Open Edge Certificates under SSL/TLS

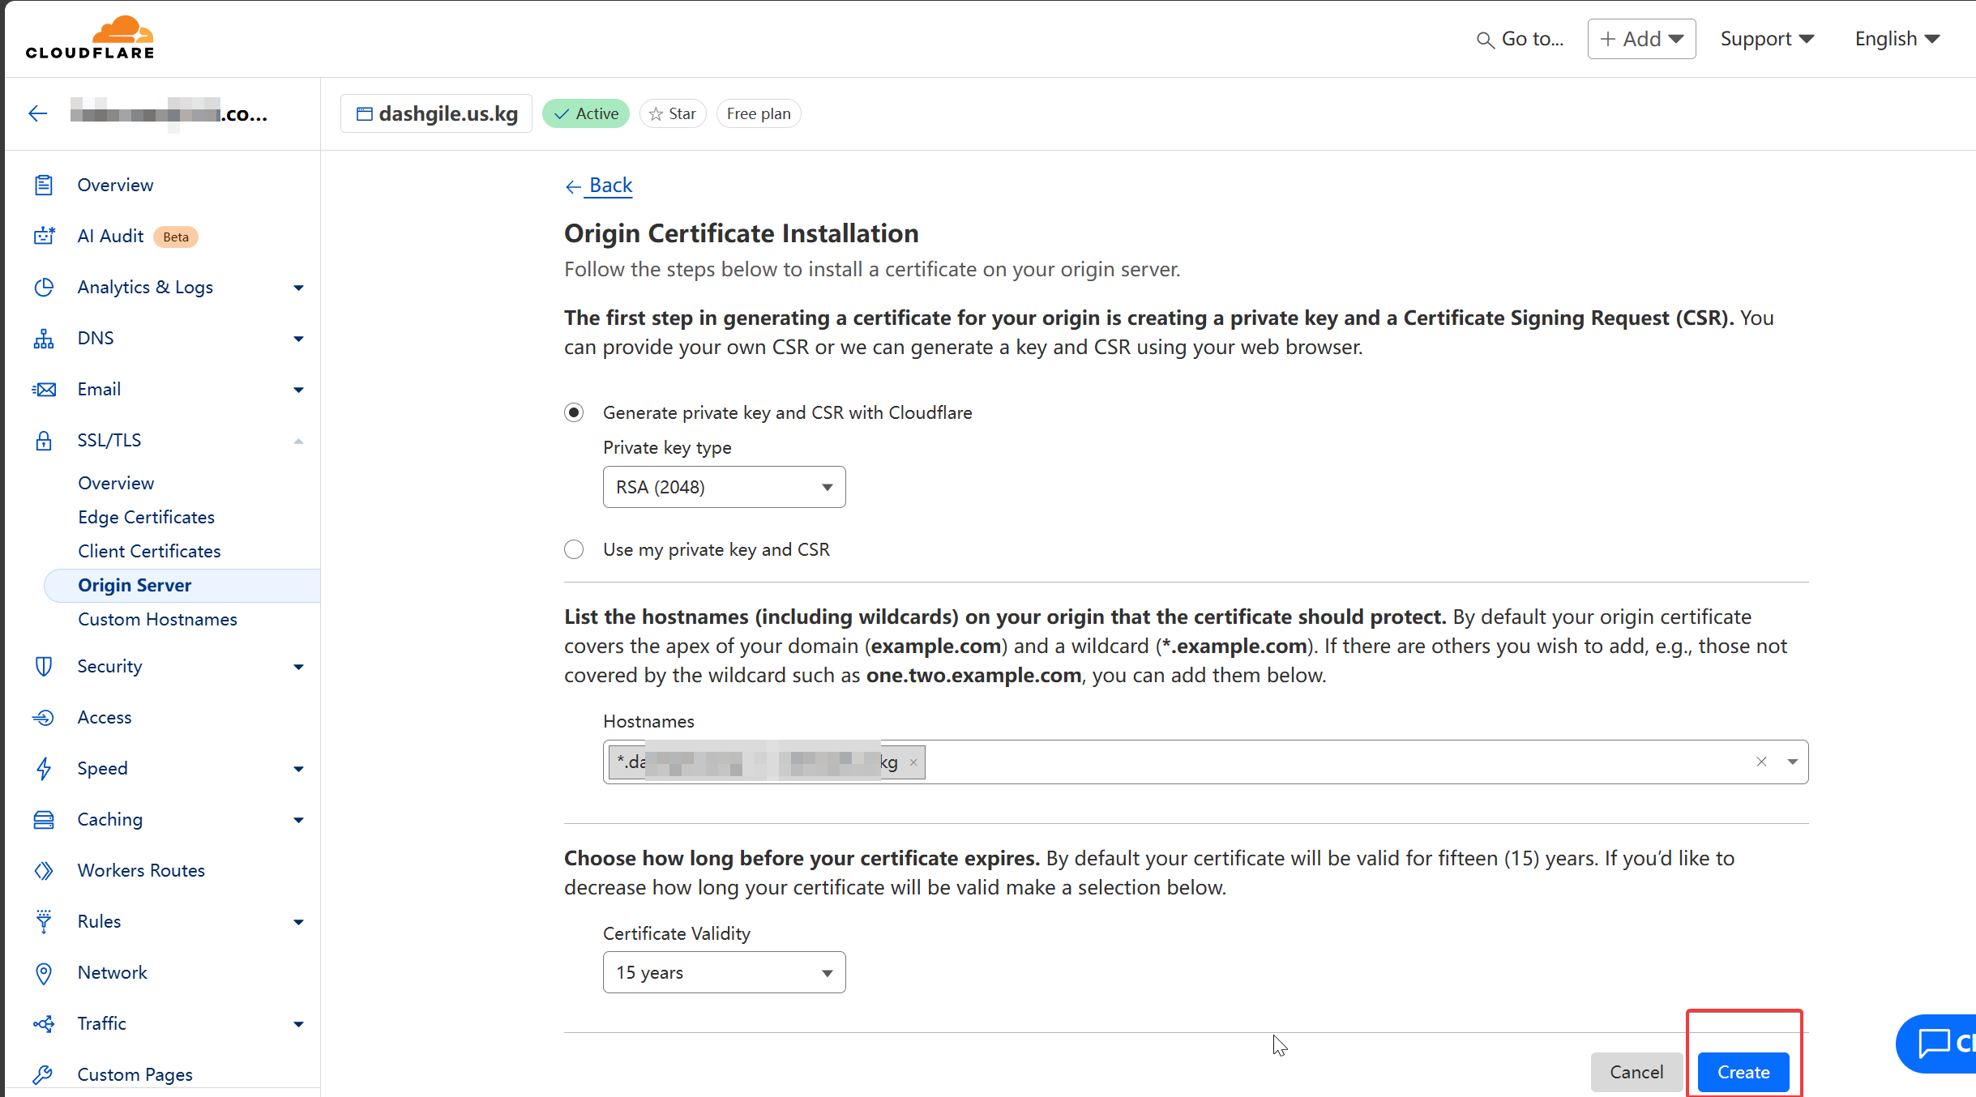pyautogui.click(x=146, y=517)
